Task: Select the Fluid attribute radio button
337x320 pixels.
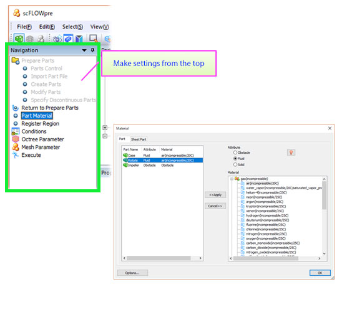Action: (x=235, y=158)
